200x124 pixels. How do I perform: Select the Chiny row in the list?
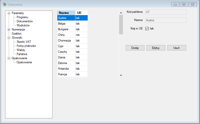[x=62, y=35]
